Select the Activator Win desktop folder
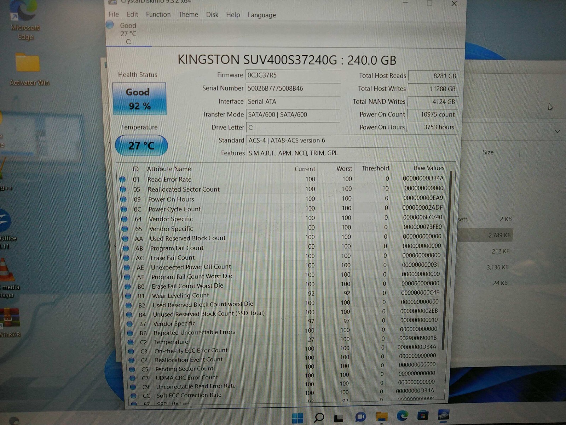 (28, 69)
